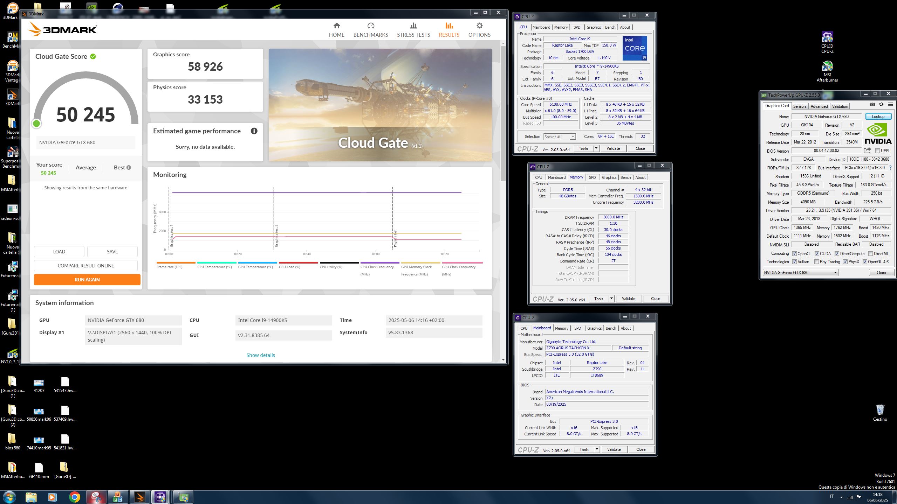Switch to the Snipping Tool on the taskbar

point(96,497)
